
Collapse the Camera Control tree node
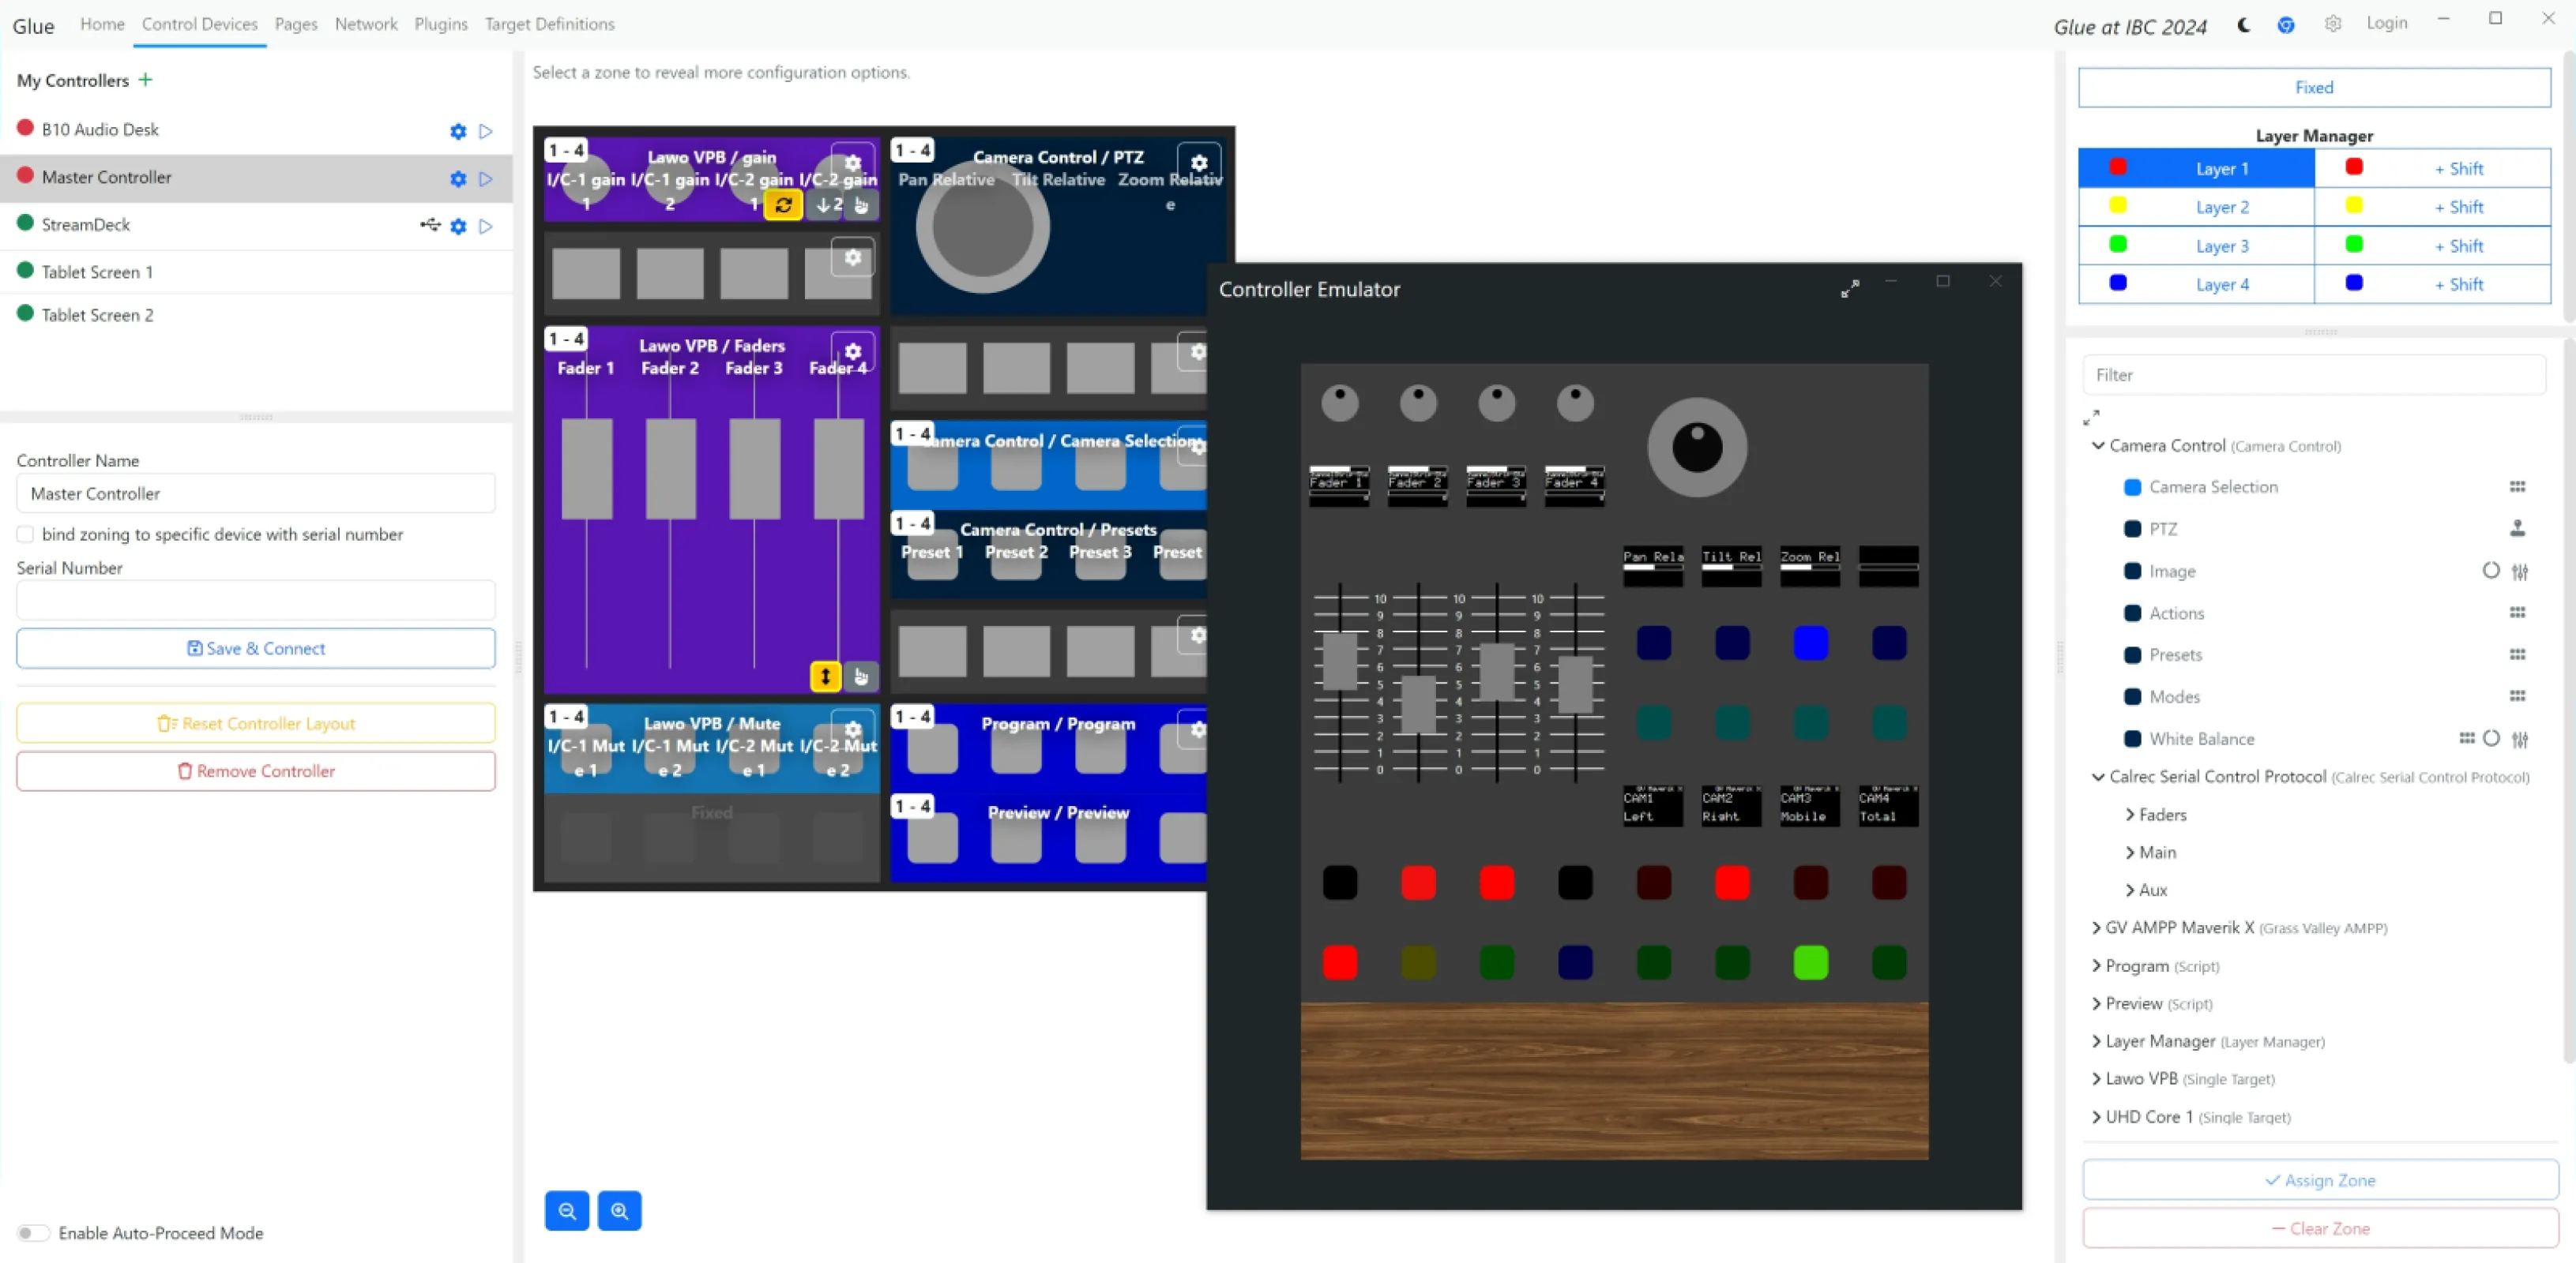[2098, 446]
